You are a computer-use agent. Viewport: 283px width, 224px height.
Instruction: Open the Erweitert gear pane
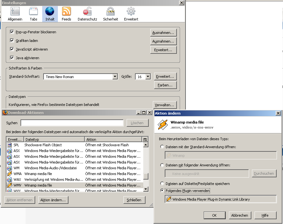point(131,14)
